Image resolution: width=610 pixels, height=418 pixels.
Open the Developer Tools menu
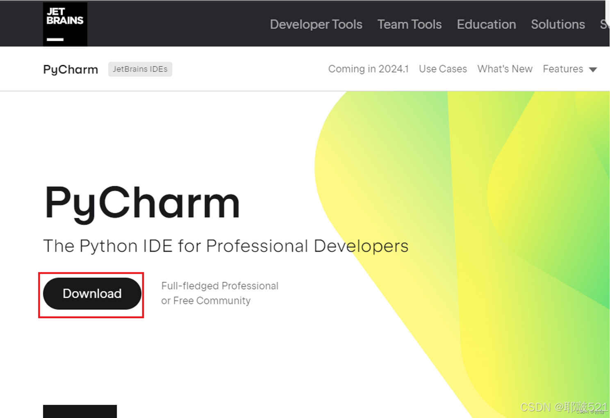(316, 24)
